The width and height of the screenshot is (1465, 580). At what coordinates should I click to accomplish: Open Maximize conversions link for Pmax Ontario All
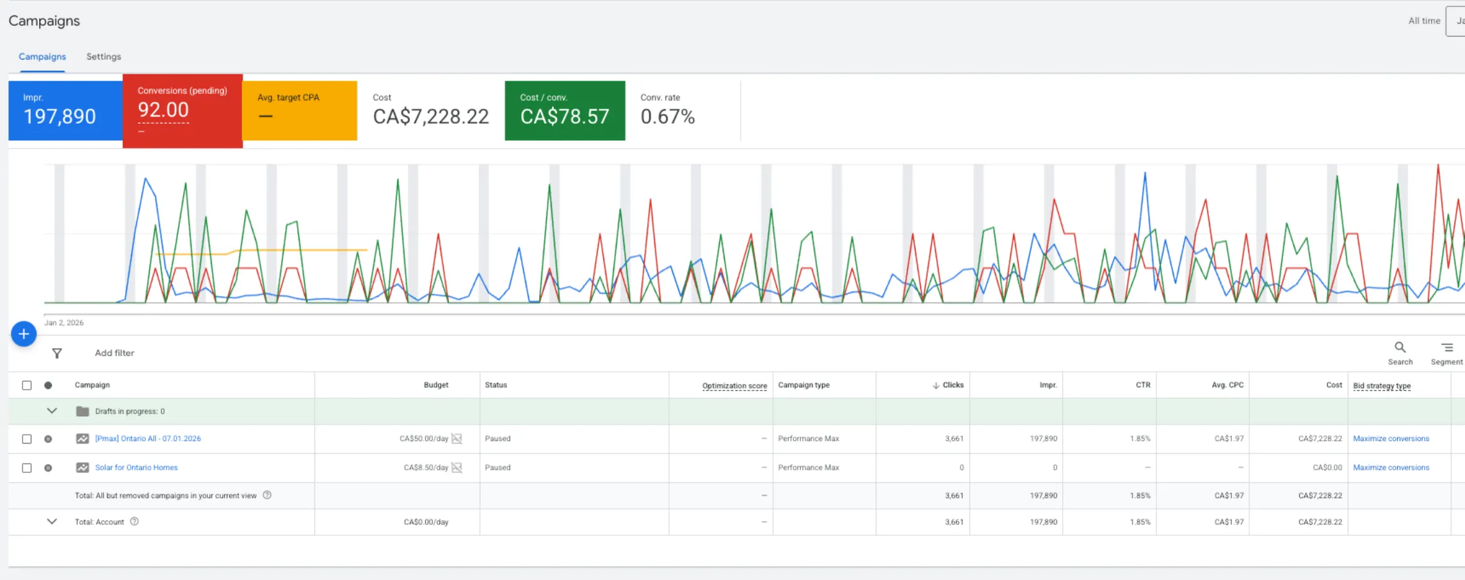1391,439
